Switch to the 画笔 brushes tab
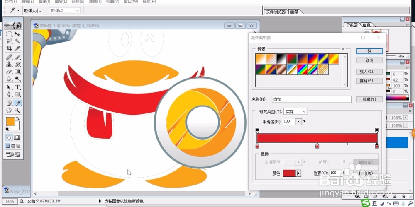The image size is (415, 207). click(294, 12)
